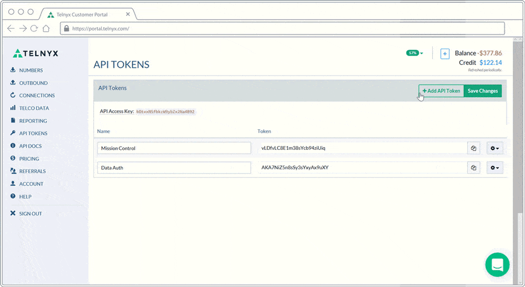Screen dimensions: 525x287
Task: Open Account page
Action: click(x=31, y=184)
